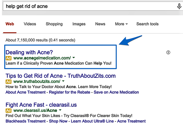The image size is (183, 128).
Task: Click the Ad badge next to clearasil.us
Action: tap(8, 111)
